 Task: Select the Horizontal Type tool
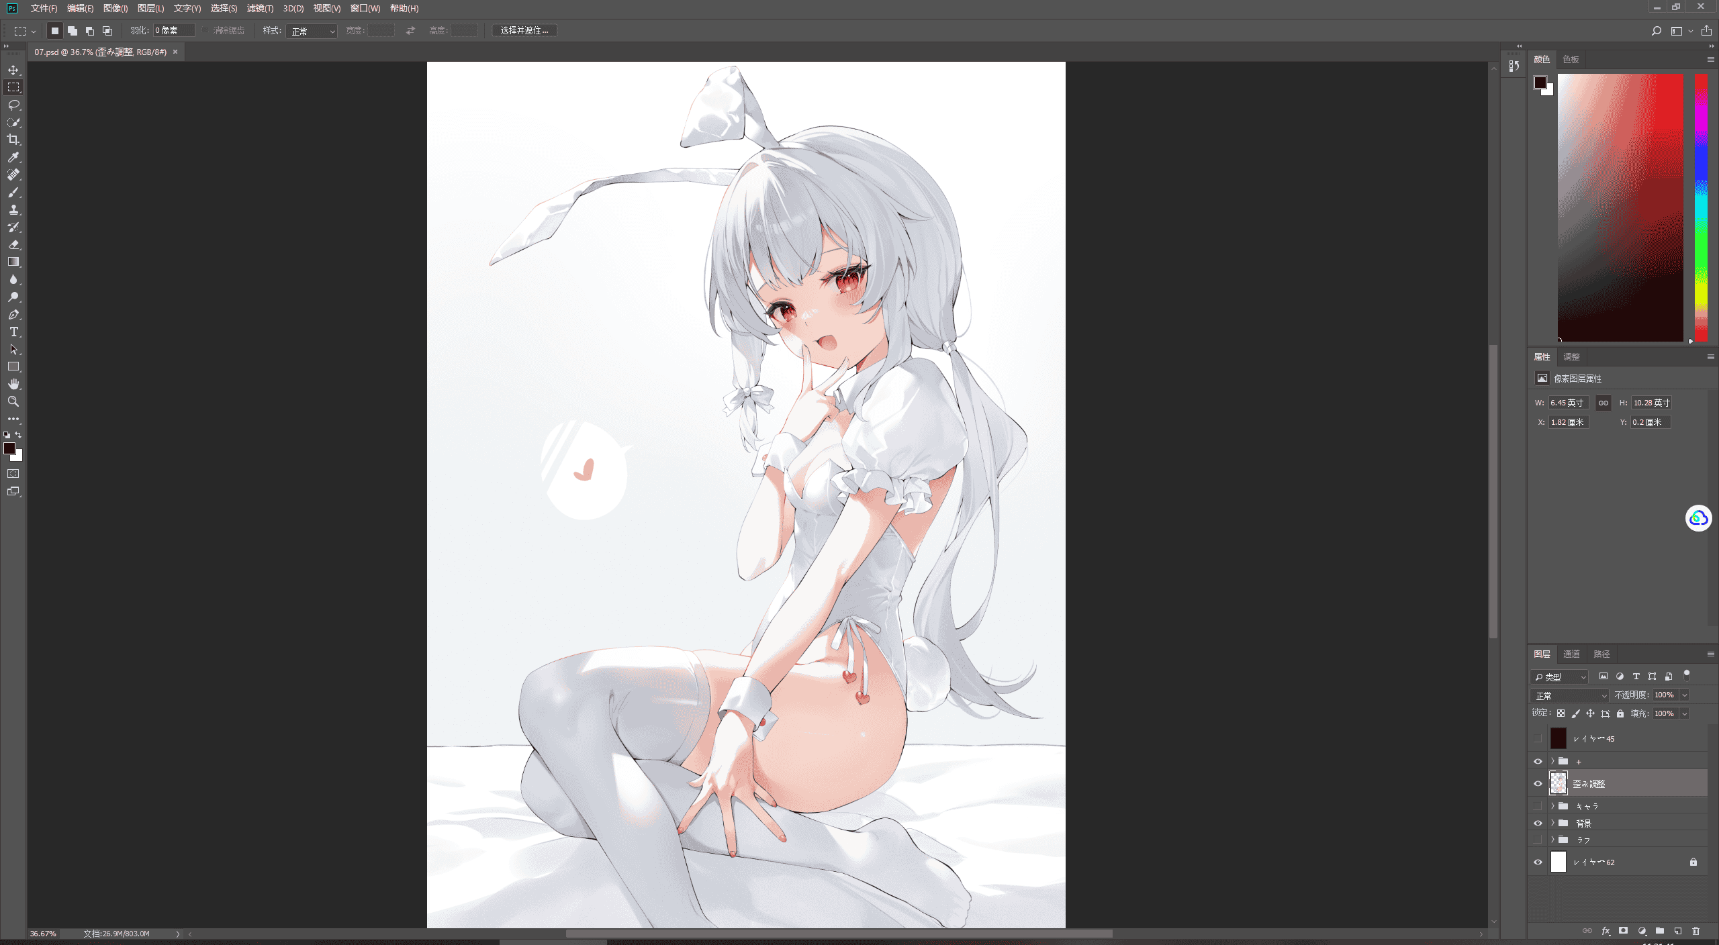(x=13, y=332)
